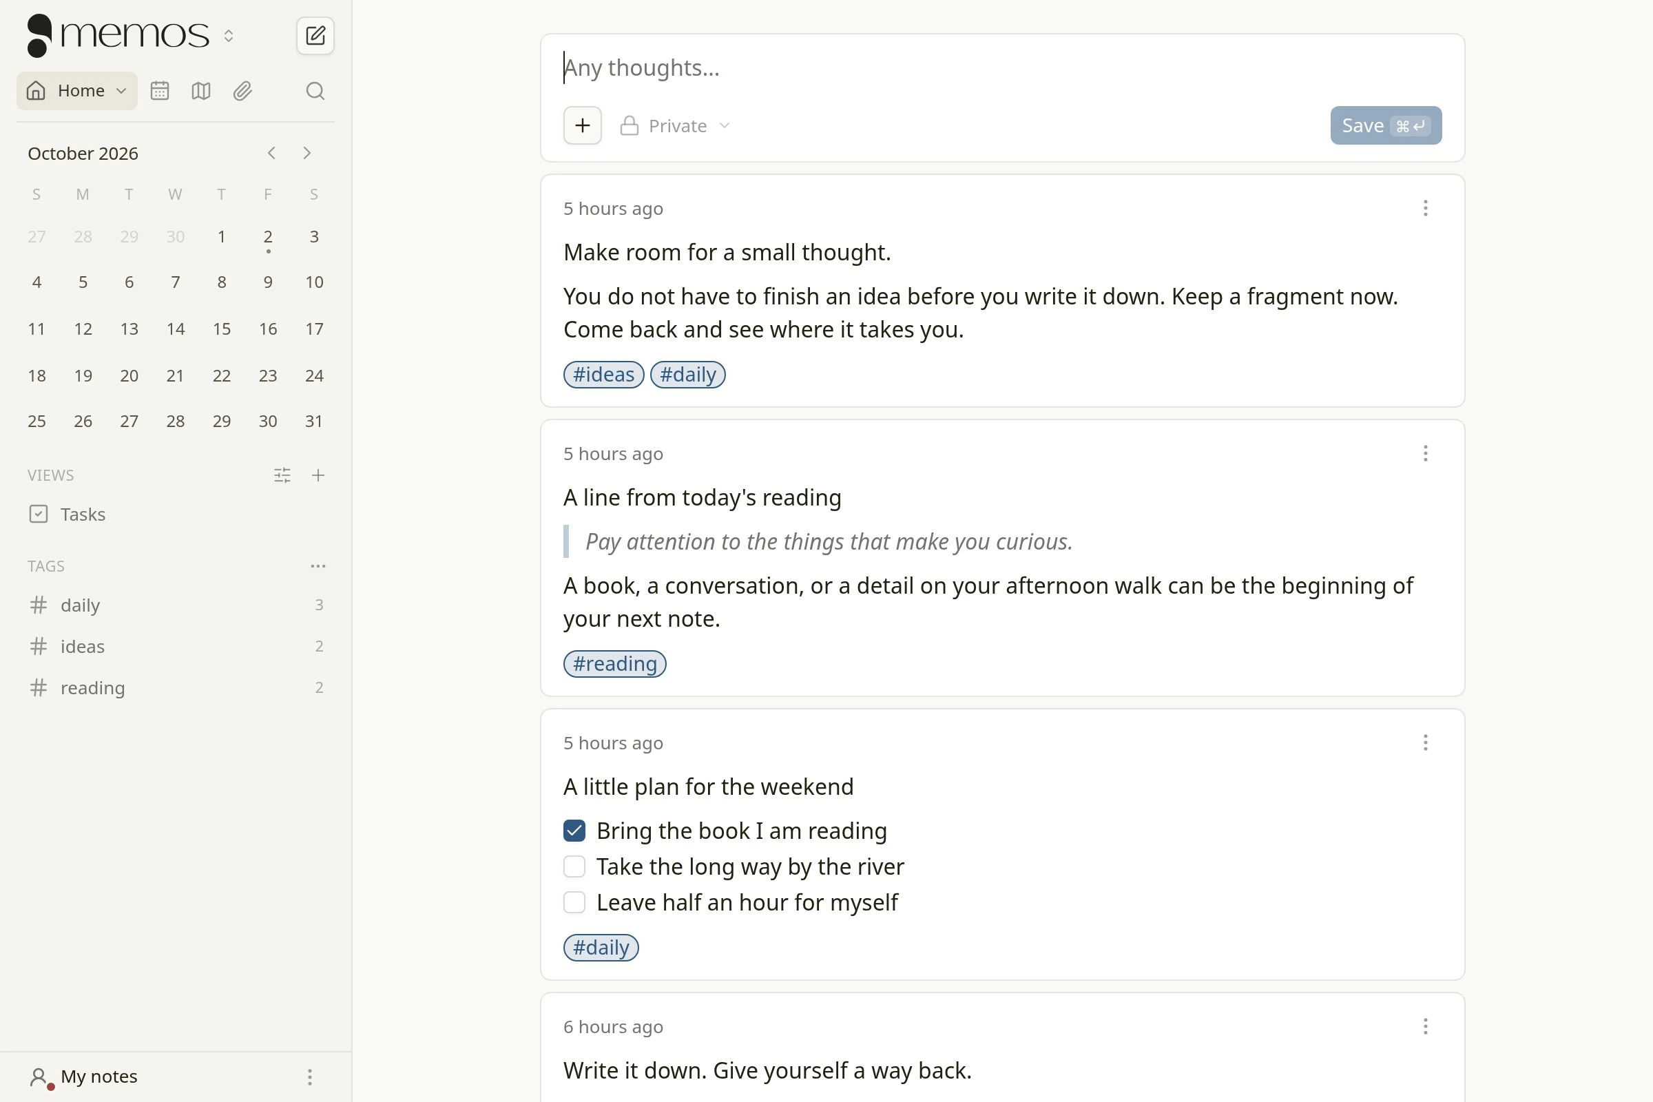Open the My notes user options menu
This screenshot has height=1102, width=1653.
coord(309,1077)
